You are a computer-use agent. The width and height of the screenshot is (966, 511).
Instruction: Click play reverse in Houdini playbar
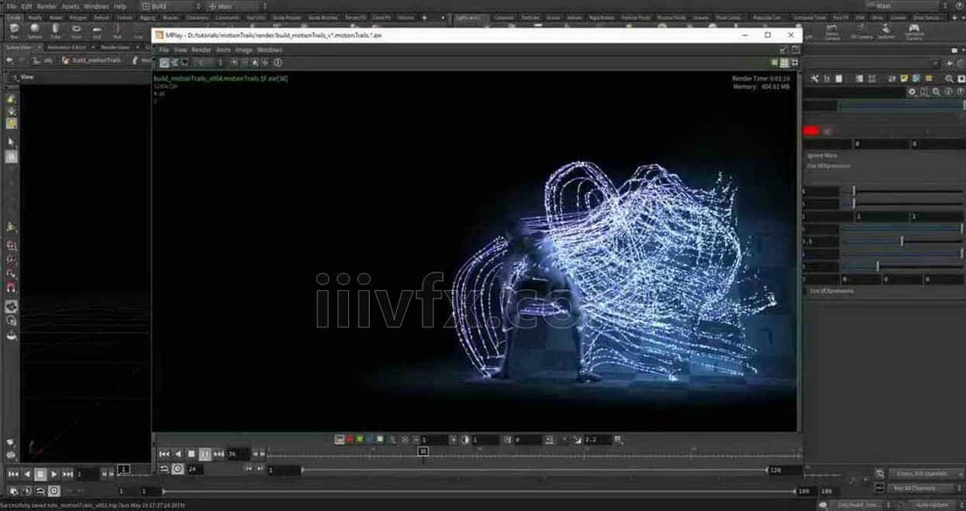pyautogui.click(x=27, y=474)
